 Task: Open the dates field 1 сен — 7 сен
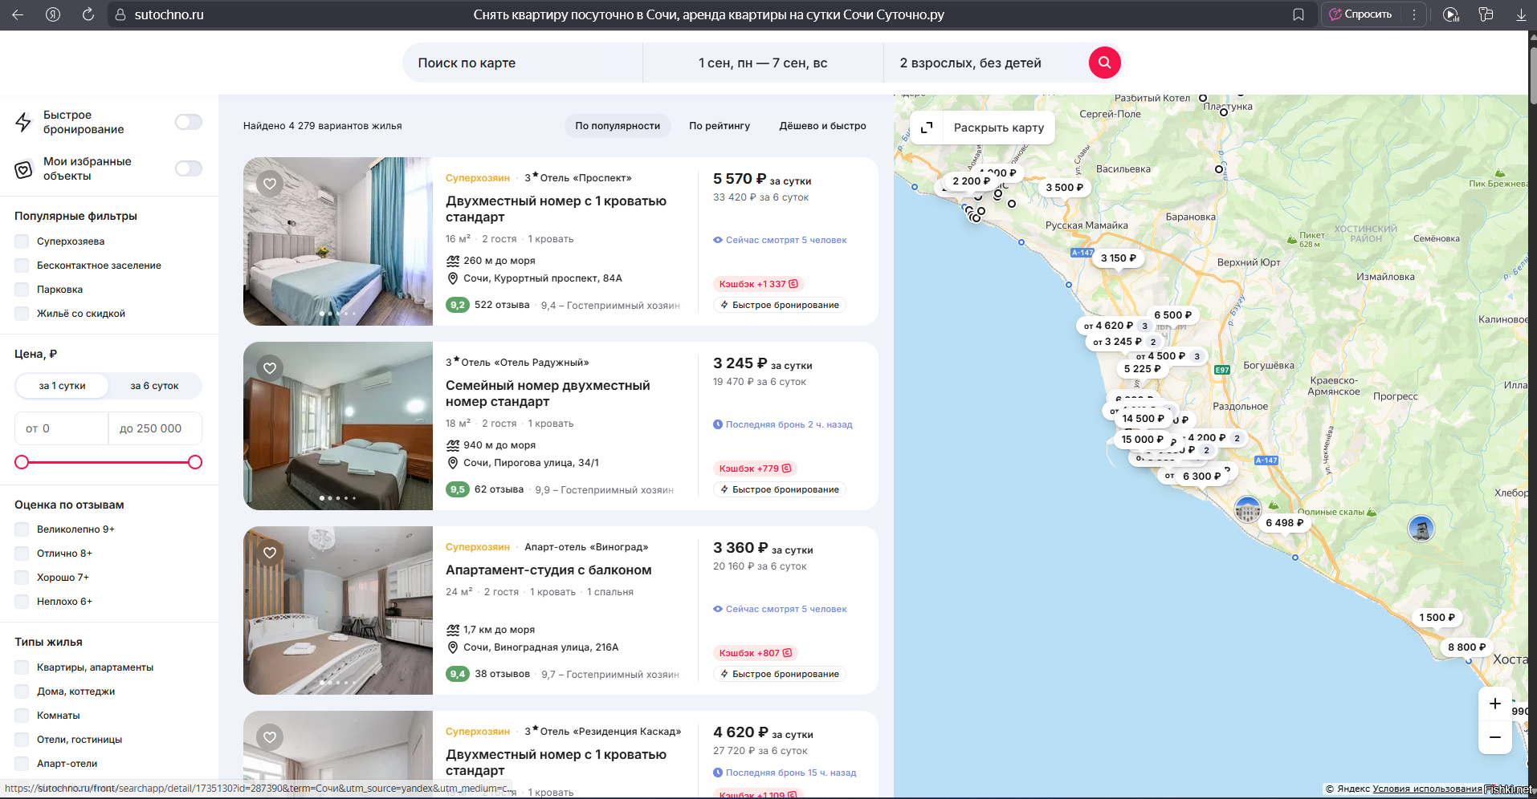763,63
